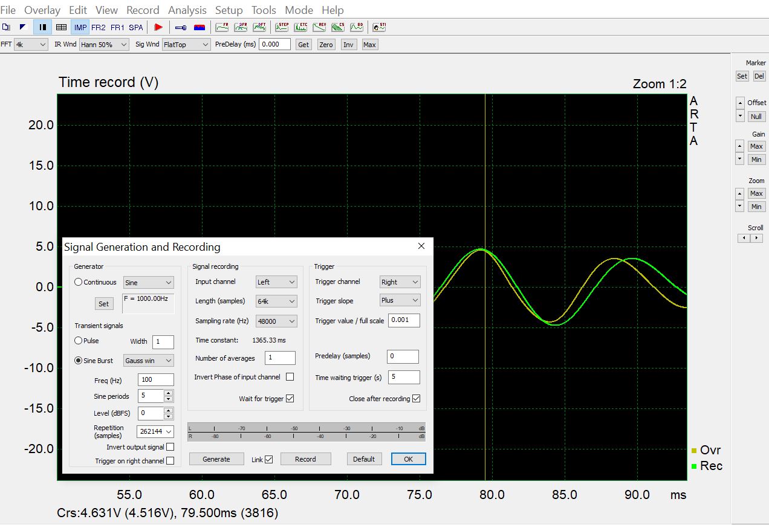
Task: Select the Continuous generator radio button
Action: click(79, 282)
